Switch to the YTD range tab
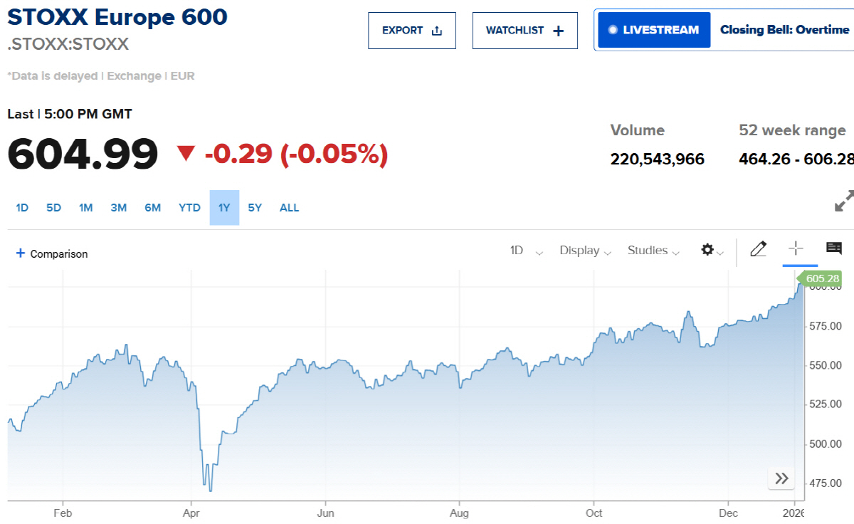Screen dimensions: 854x524 (189, 207)
